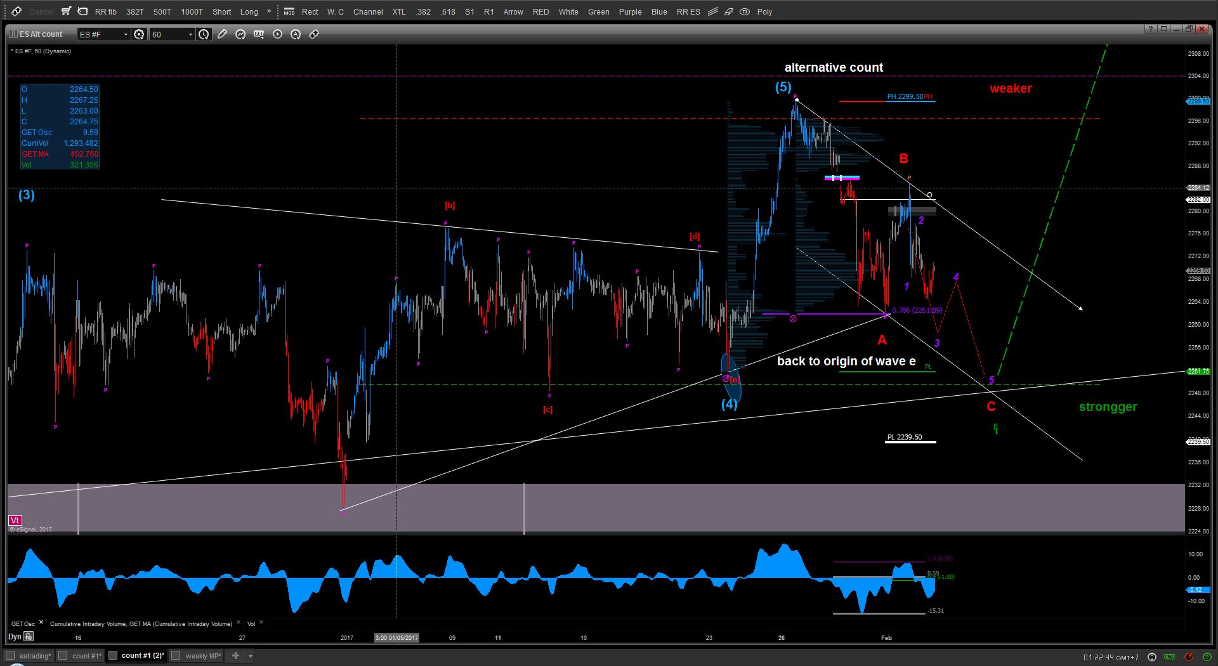1218x666 pixels.
Task: Toggle checkbox on count #1 page tab
Action: pyautogui.click(x=63, y=656)
